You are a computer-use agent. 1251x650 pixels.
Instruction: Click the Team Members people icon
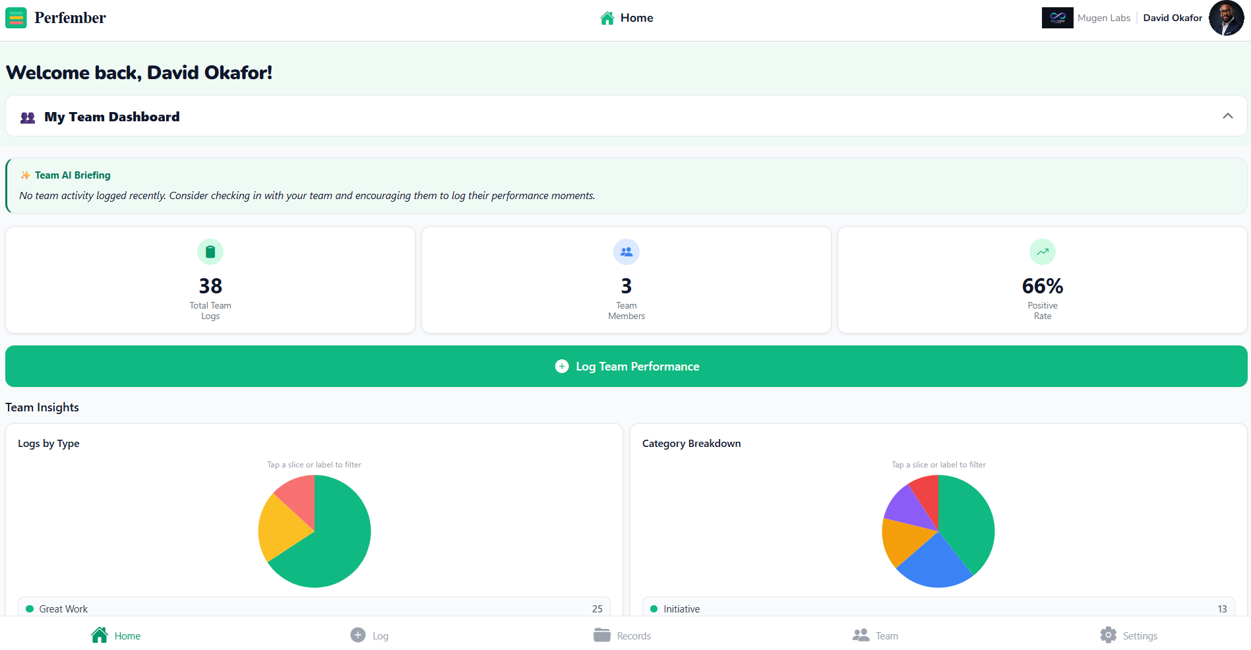coord(626,252)
